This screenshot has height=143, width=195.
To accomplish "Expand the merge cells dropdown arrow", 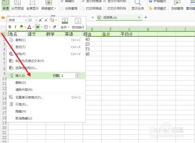I will pos(68,27).
